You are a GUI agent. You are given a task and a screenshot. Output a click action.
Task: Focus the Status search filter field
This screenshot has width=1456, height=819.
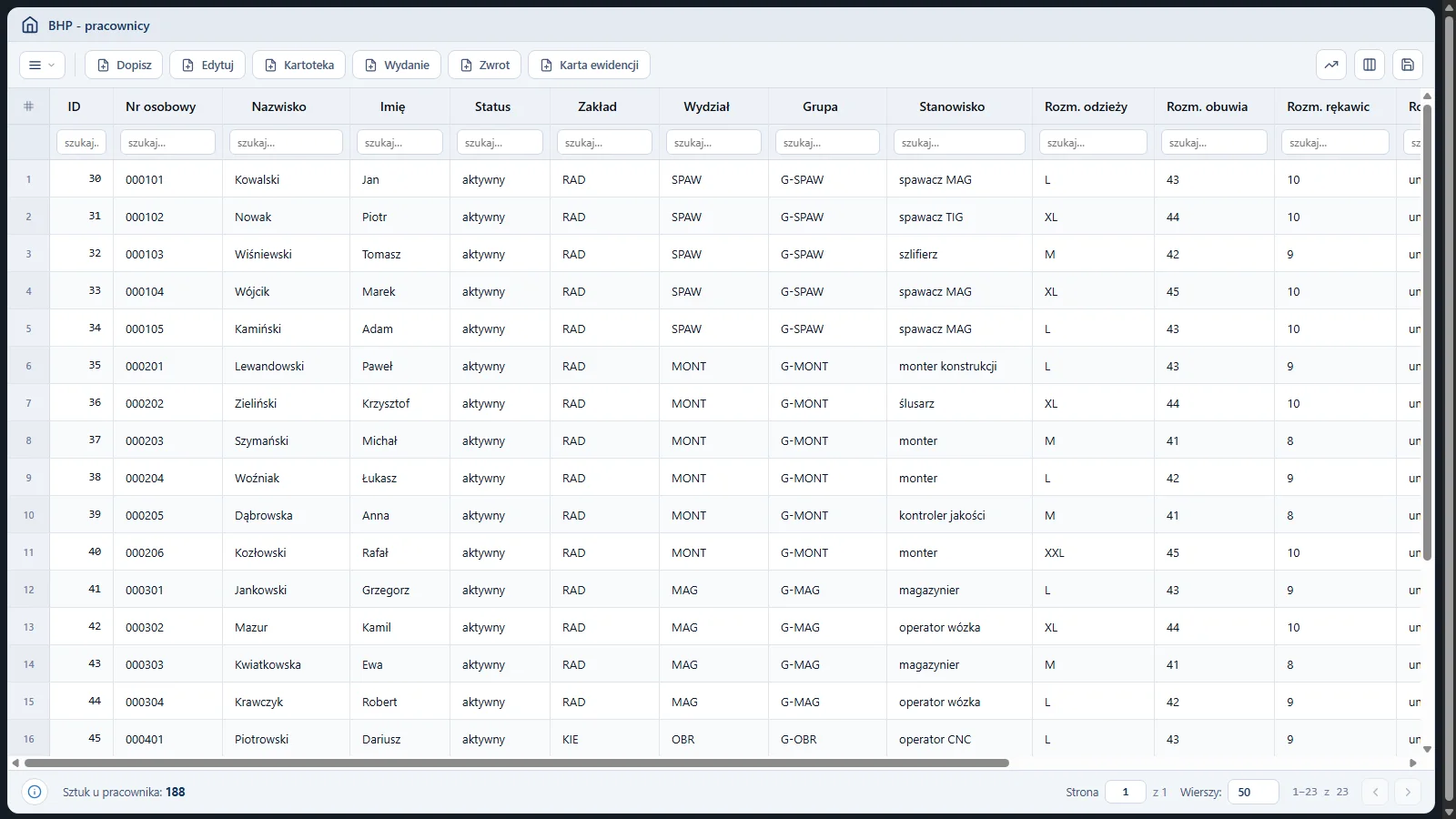point(500,142)
